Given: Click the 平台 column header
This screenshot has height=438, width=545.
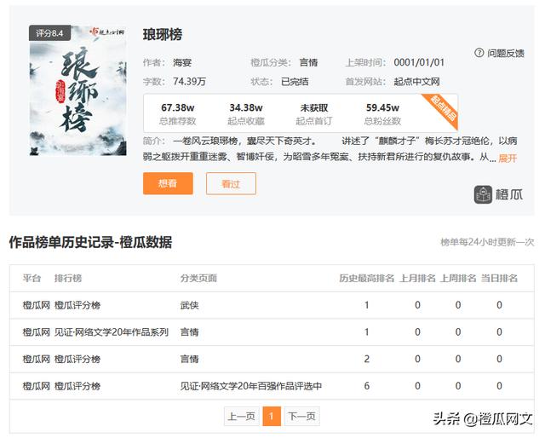Looking at the screenshot, I should 32,279.
